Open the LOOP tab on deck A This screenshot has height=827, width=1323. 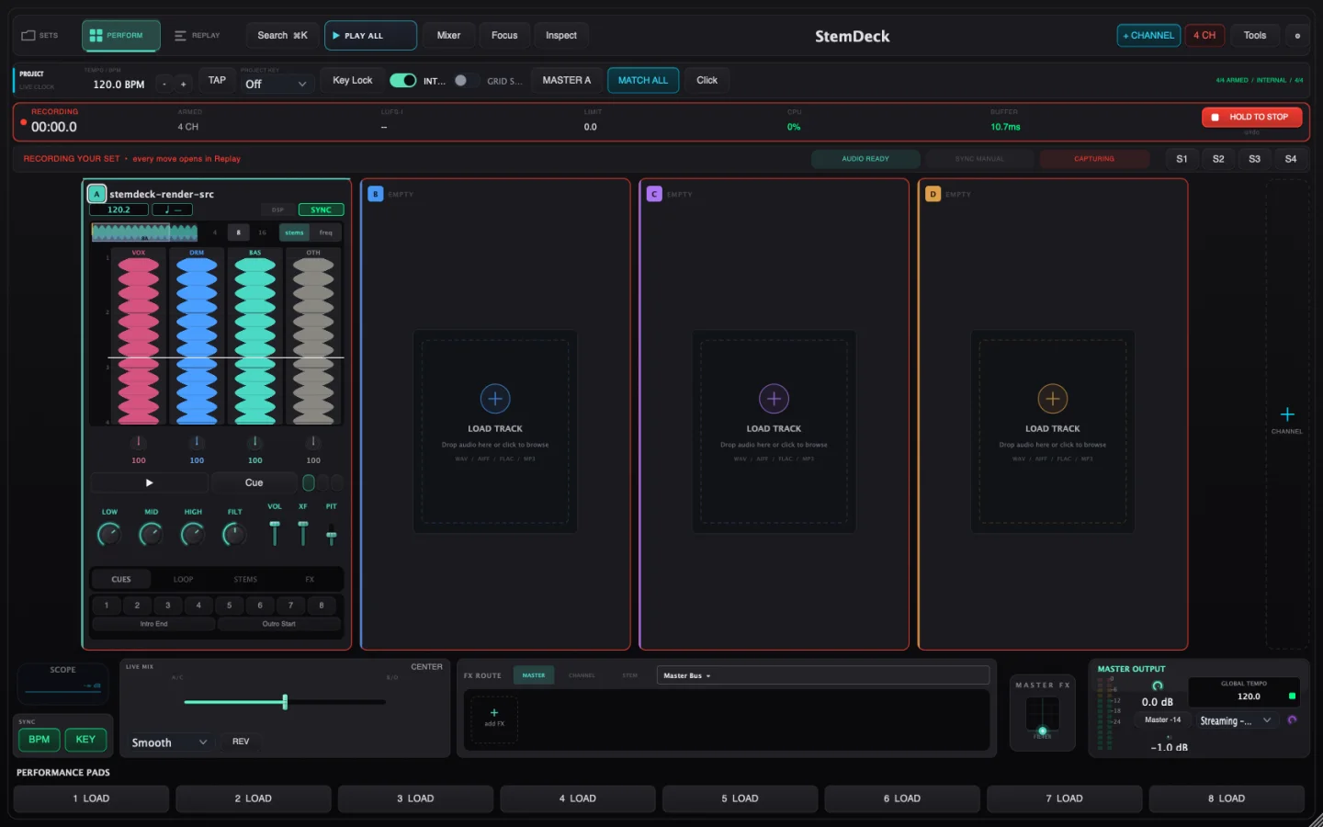tap(184, 580)
